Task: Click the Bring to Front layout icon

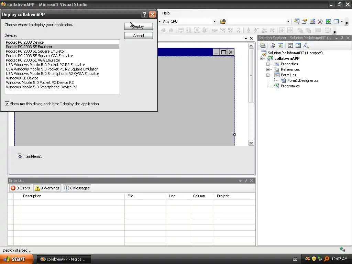Action: 300,30
